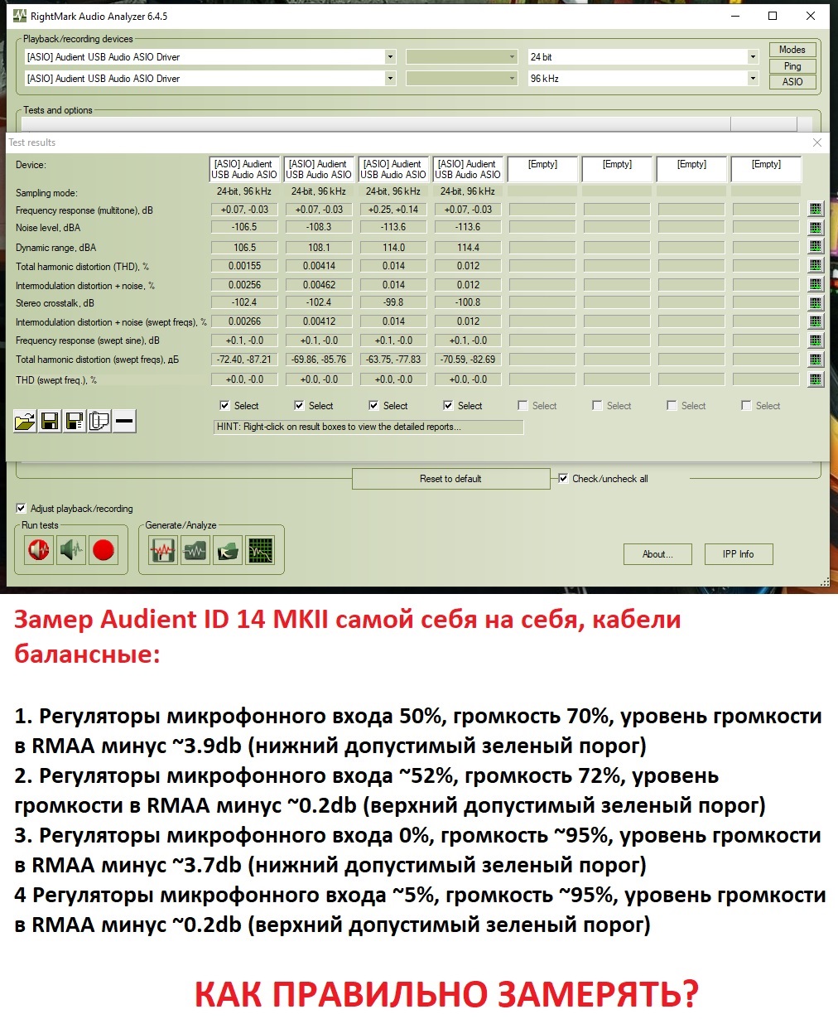
Task: Show graph for THD (swept freq.) row
Action: (x=816, y=379)
